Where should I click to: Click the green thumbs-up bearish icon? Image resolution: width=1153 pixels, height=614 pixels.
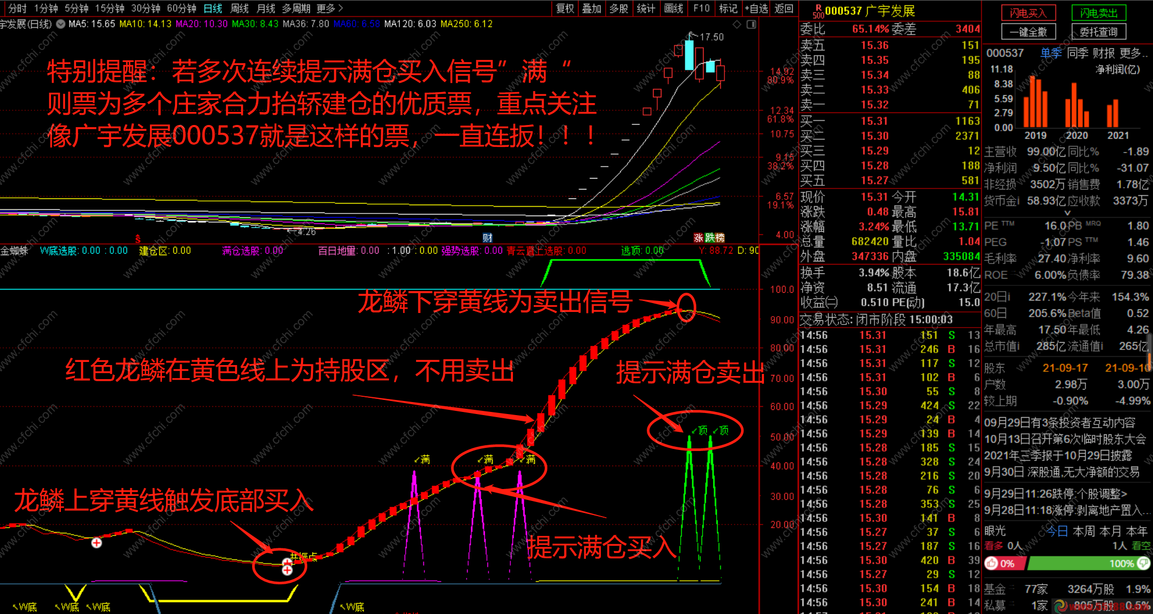[x=1143, y=563]
